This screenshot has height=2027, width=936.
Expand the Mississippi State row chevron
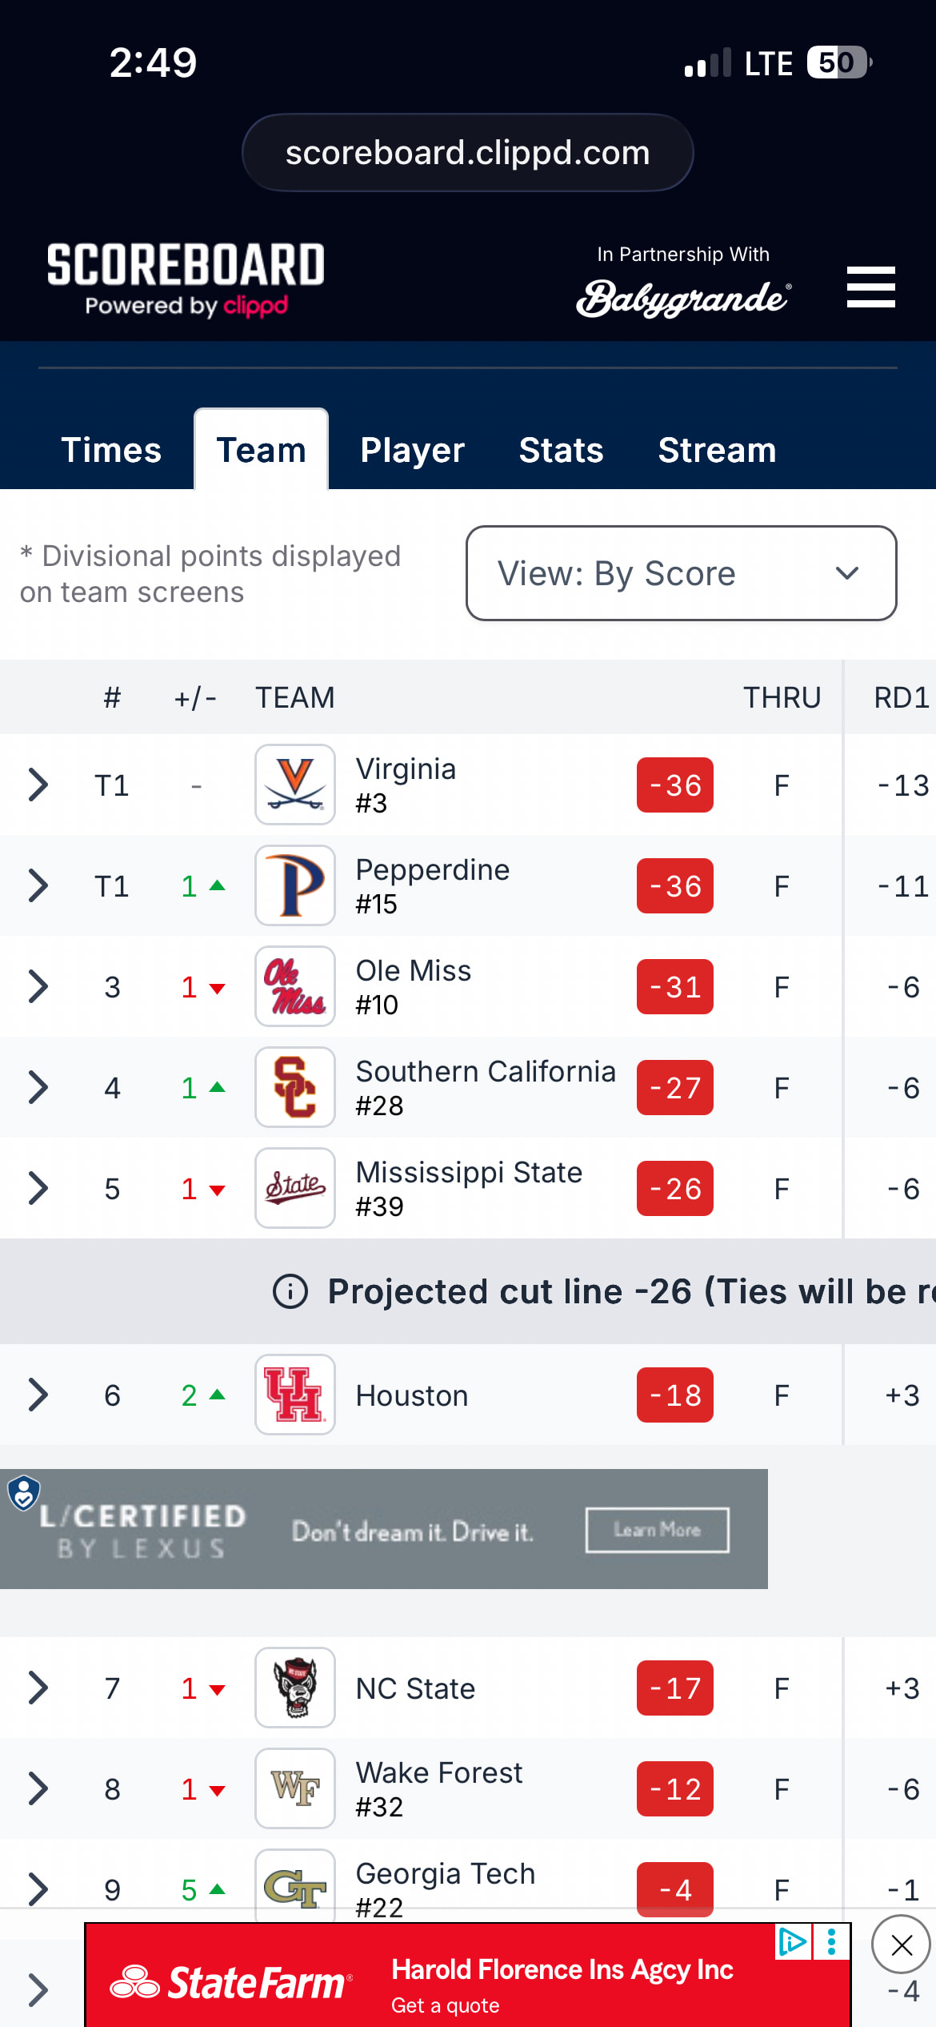click(x=38, y=1188)
